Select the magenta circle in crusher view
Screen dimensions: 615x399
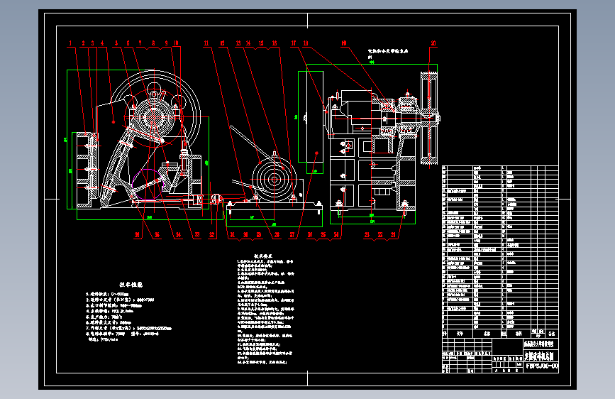tap(147, 184)
